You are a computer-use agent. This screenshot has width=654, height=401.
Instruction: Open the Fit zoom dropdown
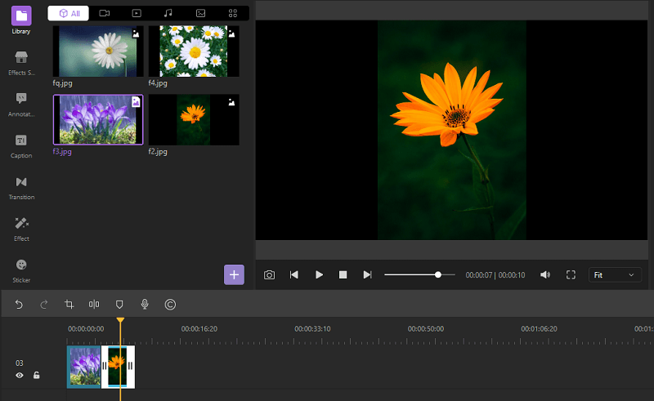click(614, 275)
